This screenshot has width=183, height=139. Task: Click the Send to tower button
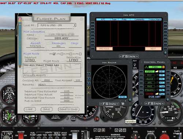pos(68,109)
